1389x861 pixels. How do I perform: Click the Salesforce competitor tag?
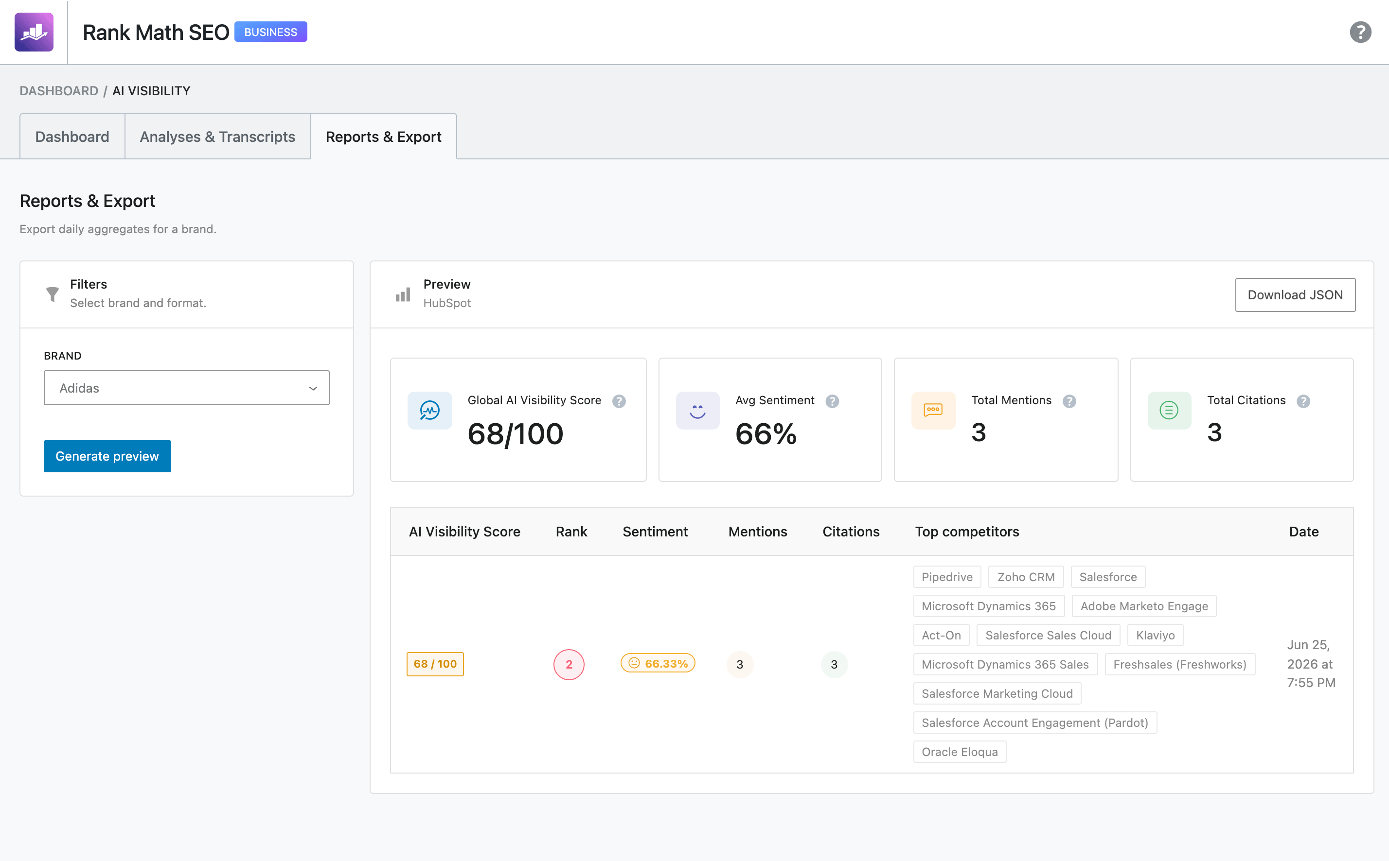[1107, 577]
